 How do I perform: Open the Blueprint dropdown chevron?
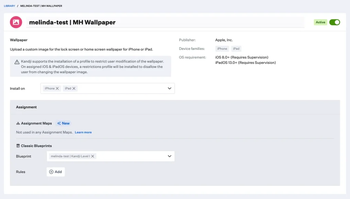click(x=170, y=156)
